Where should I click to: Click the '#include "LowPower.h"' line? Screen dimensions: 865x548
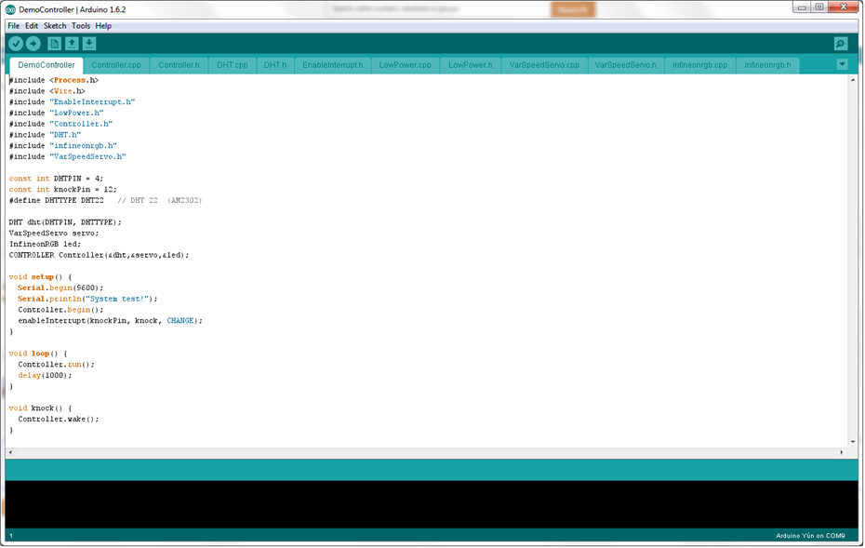56,114
